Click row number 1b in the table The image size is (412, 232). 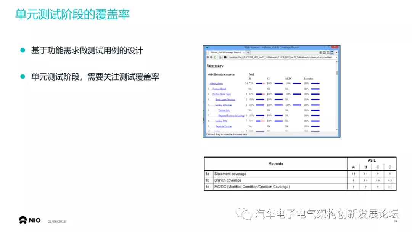pos(208,180)
